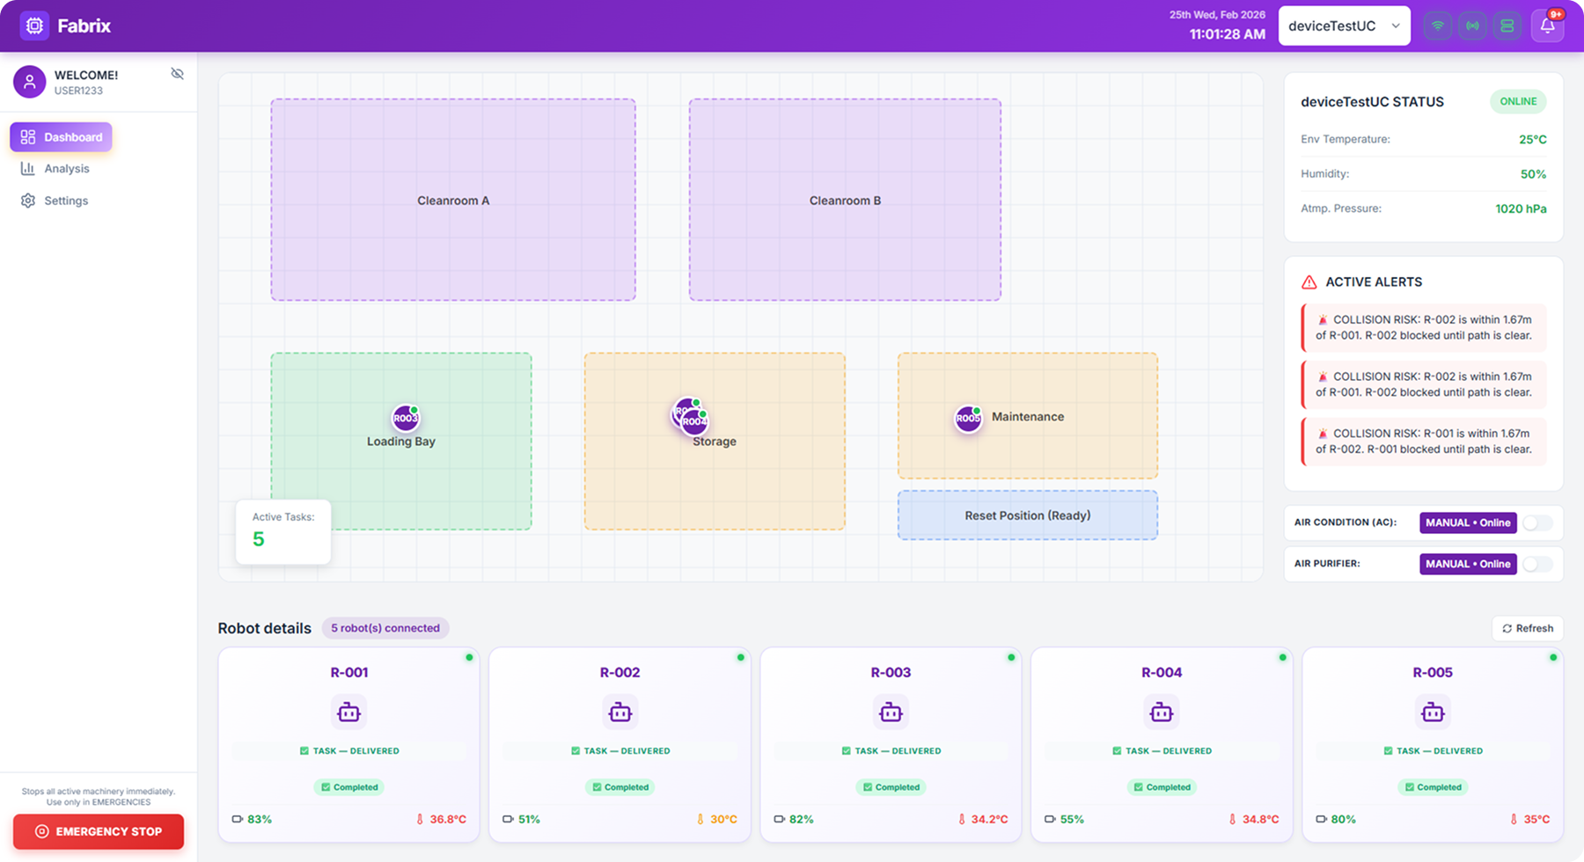The height and width of the screenshot is (862, 1584).
Task: Toggle the Air Purifier switch
Action: 1537,564
